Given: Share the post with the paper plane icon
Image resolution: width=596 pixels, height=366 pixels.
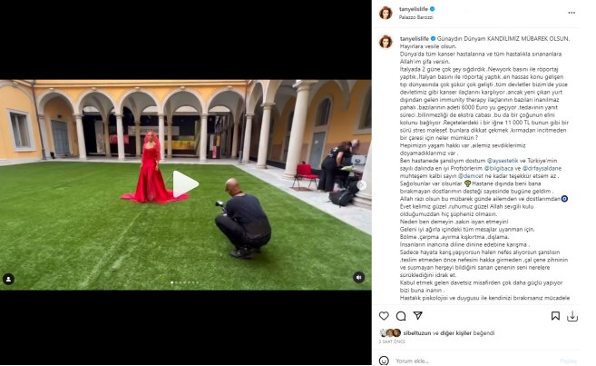Looking at the screenshot, I should click(x=417, y=315).
